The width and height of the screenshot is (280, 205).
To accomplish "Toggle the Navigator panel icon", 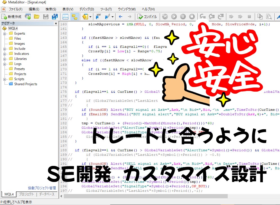I will tap(74, 17).
